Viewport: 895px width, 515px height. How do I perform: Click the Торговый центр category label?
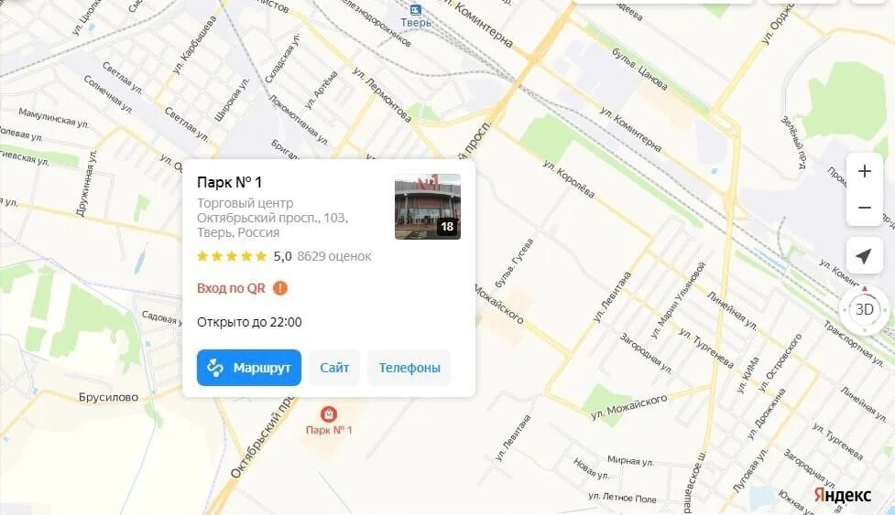[245, 203]
